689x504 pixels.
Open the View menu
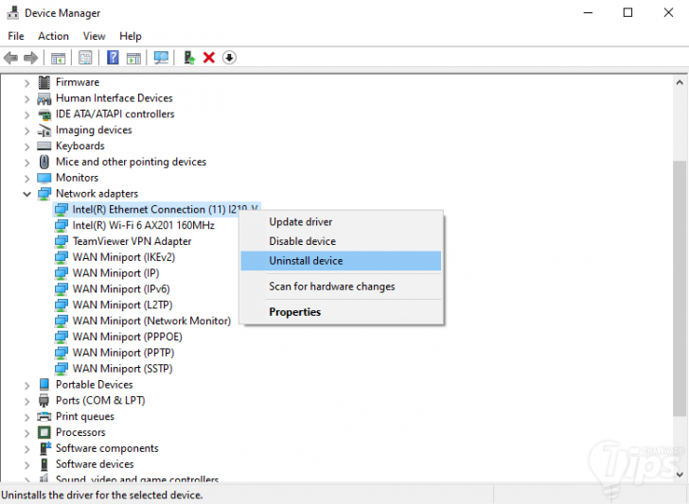click(94, 36)
